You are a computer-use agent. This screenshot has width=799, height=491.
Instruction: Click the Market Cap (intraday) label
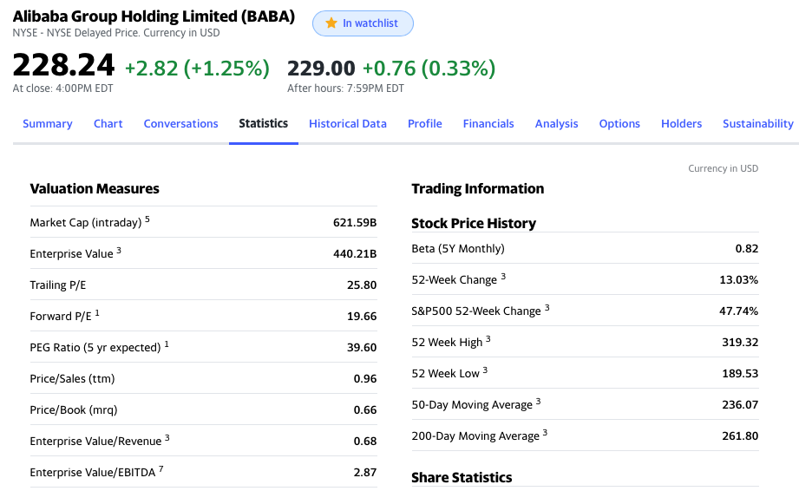pyautogui.click(x=86, y=223)
